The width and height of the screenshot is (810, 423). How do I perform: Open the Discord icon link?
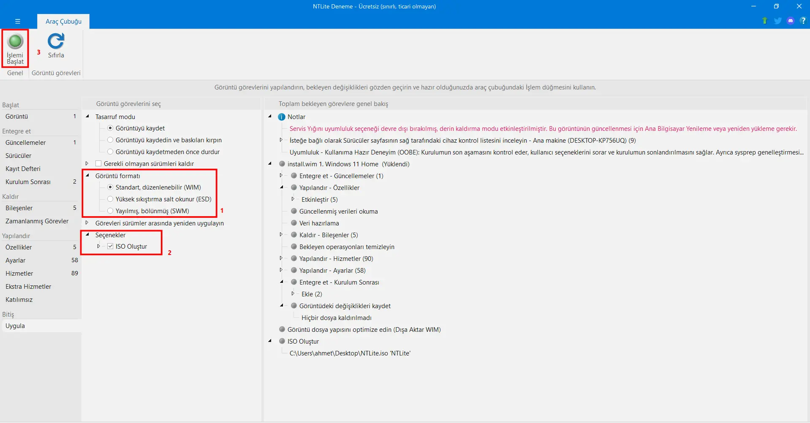[x=791, y=21]
